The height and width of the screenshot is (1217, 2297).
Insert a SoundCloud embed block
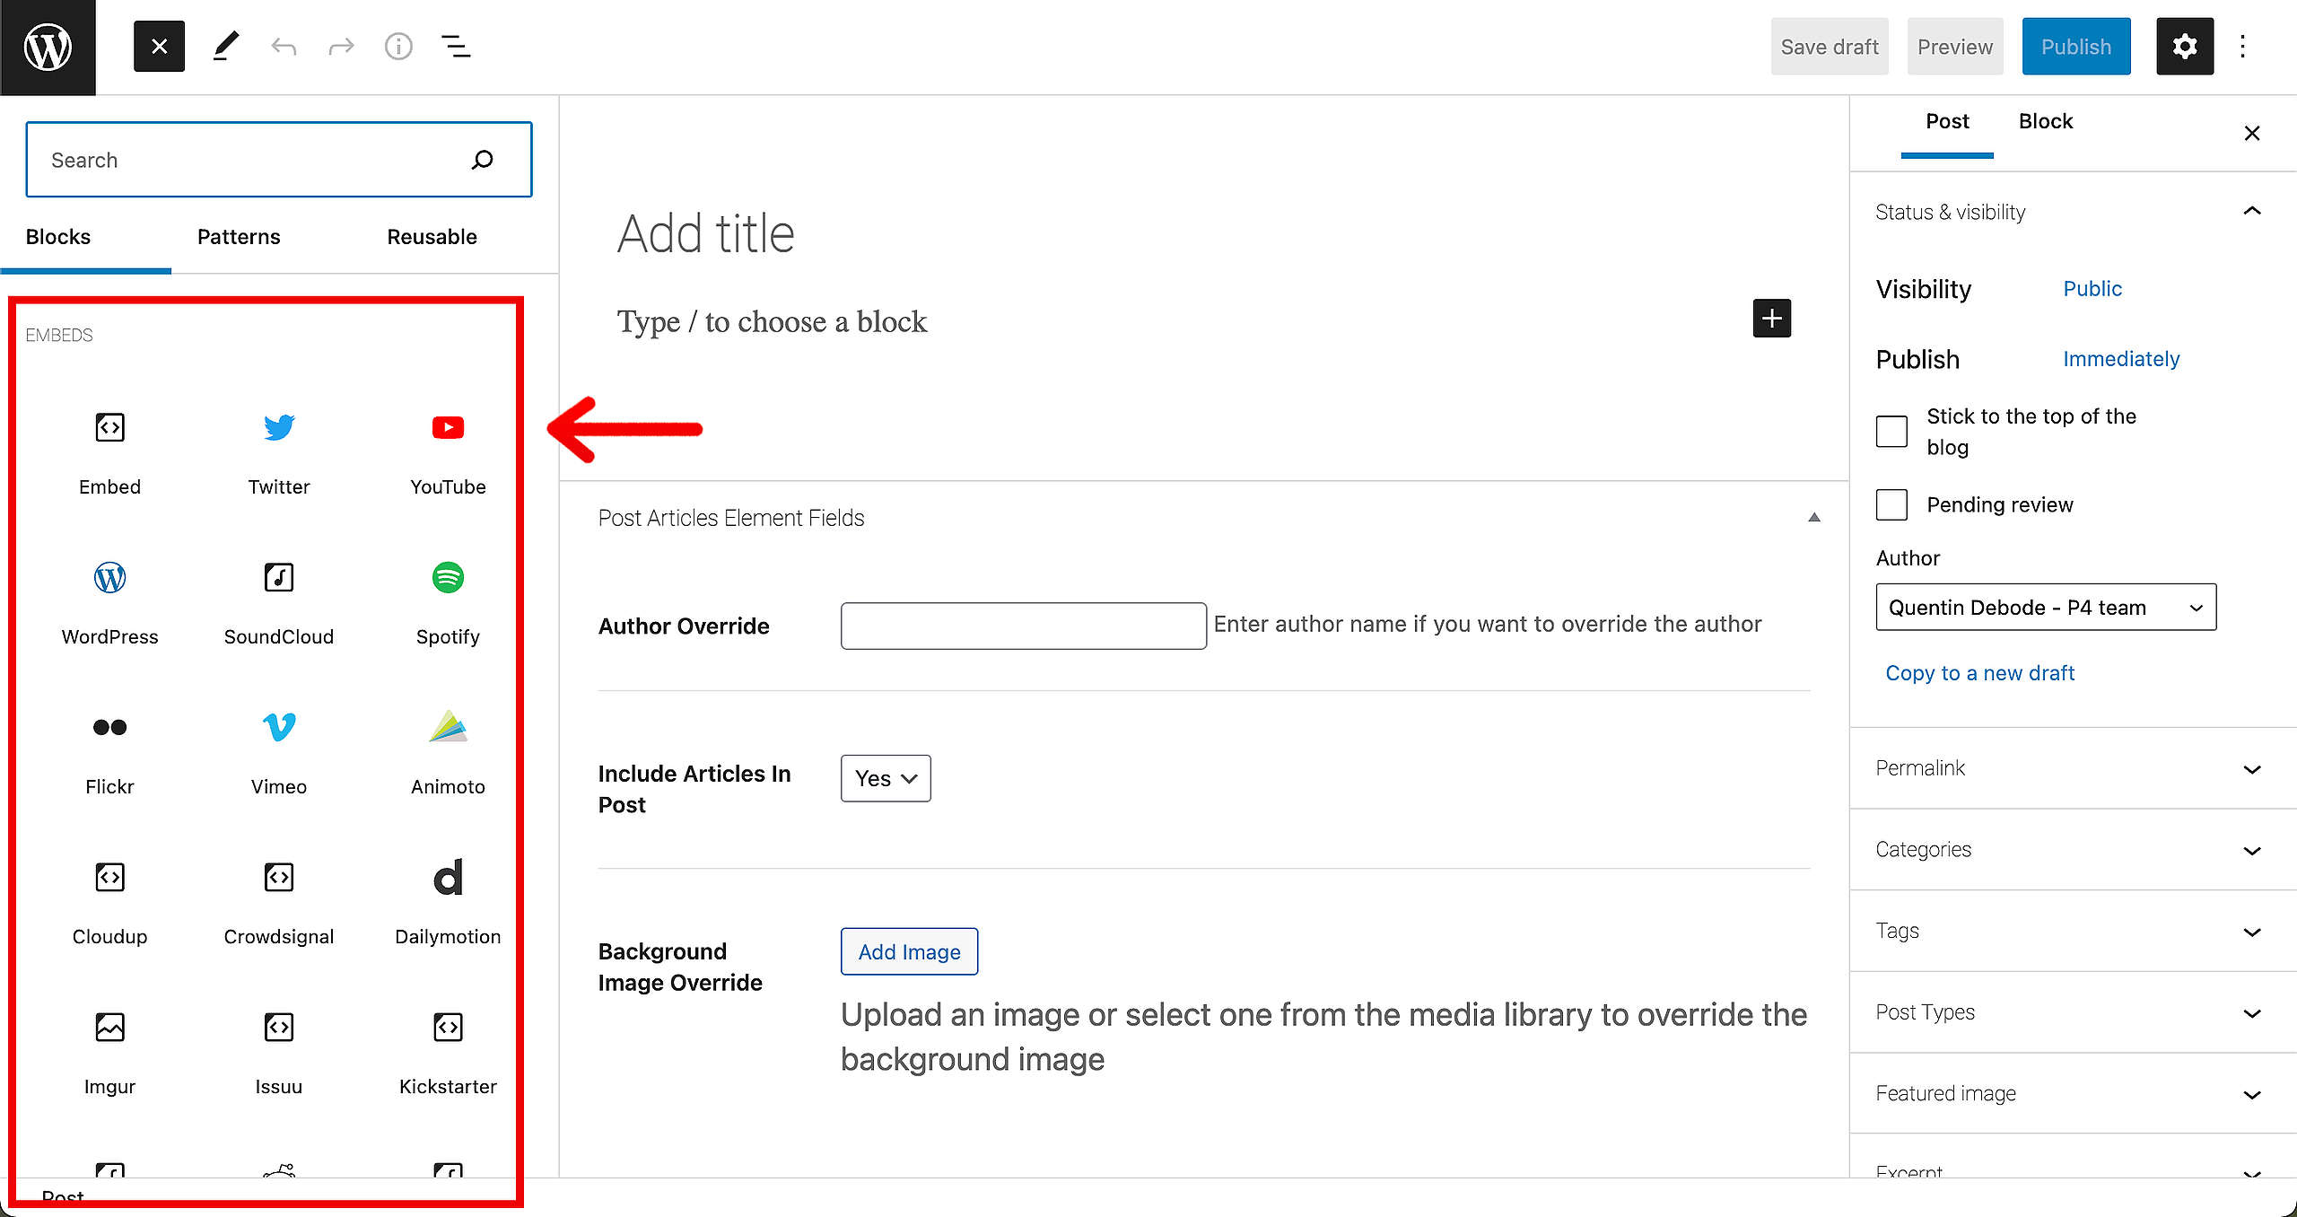tap(279, 604)
